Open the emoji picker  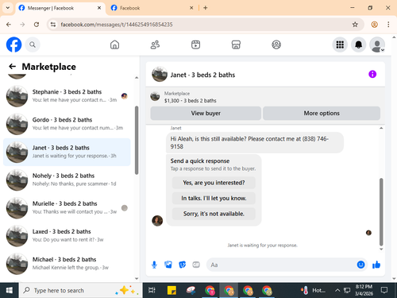[360, 265]
